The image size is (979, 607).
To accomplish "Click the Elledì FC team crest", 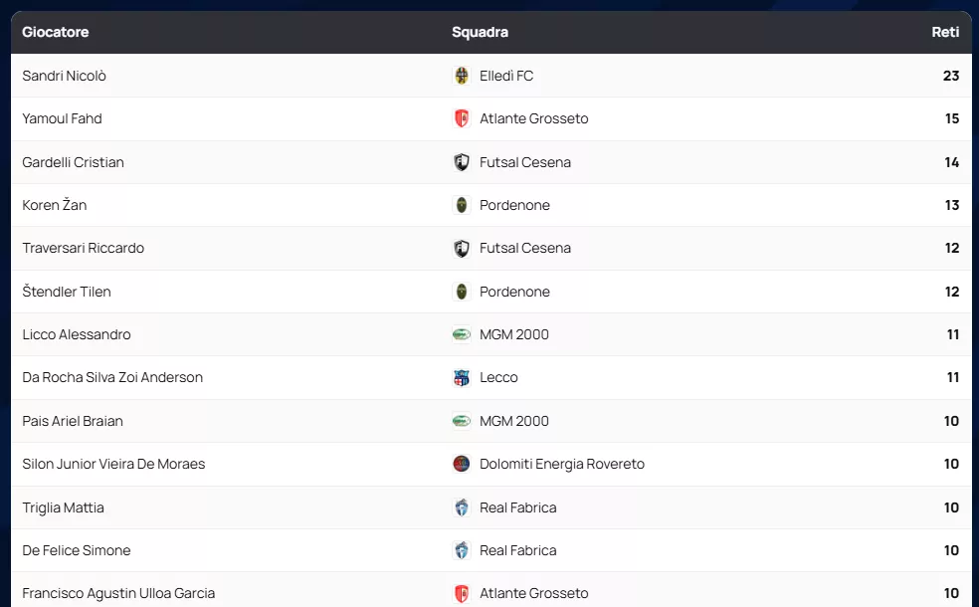I will 462,76.
